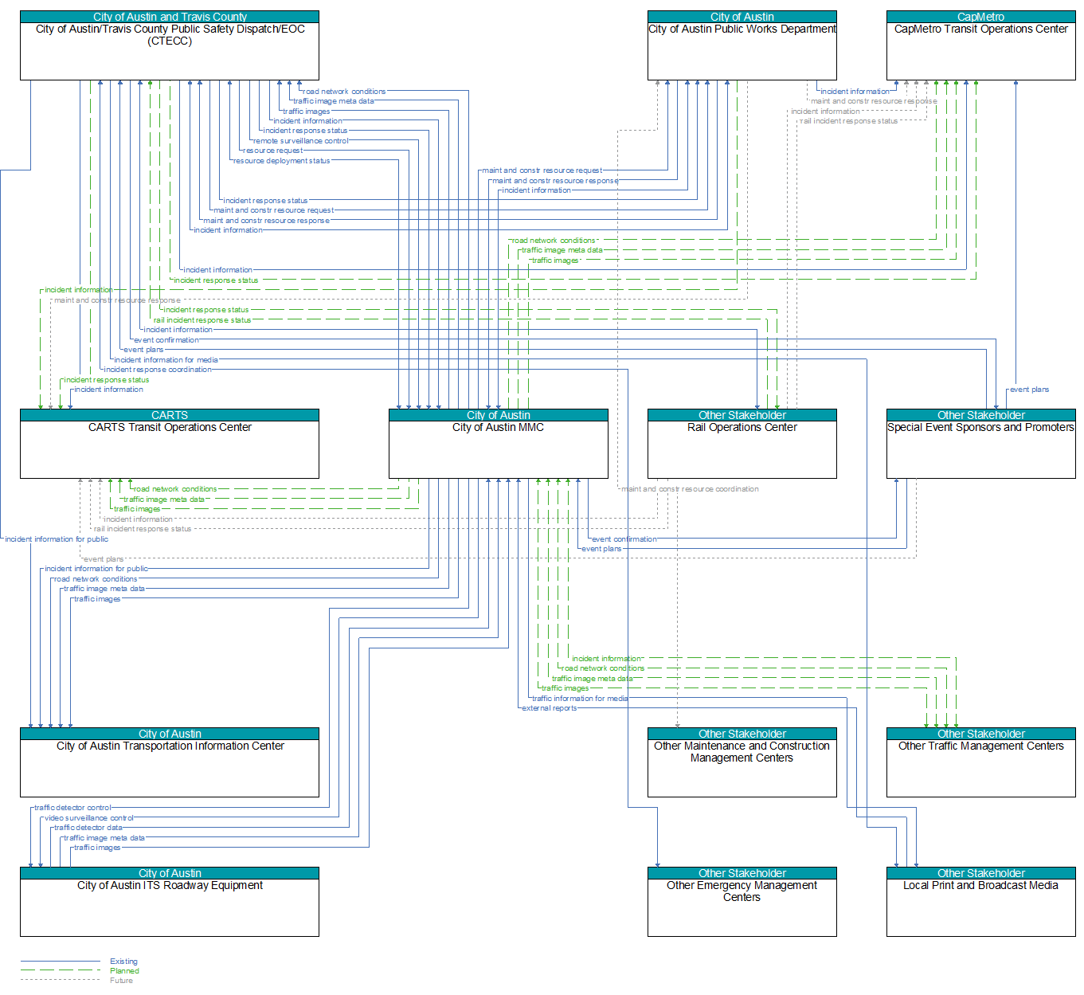Click City of Austin ITS Roadway Equipment node
Screen dimensions: 1084x995
click(170, 901)
